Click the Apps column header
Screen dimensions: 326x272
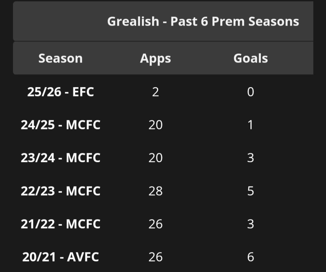pyautogui.click(x=155, y=58)
